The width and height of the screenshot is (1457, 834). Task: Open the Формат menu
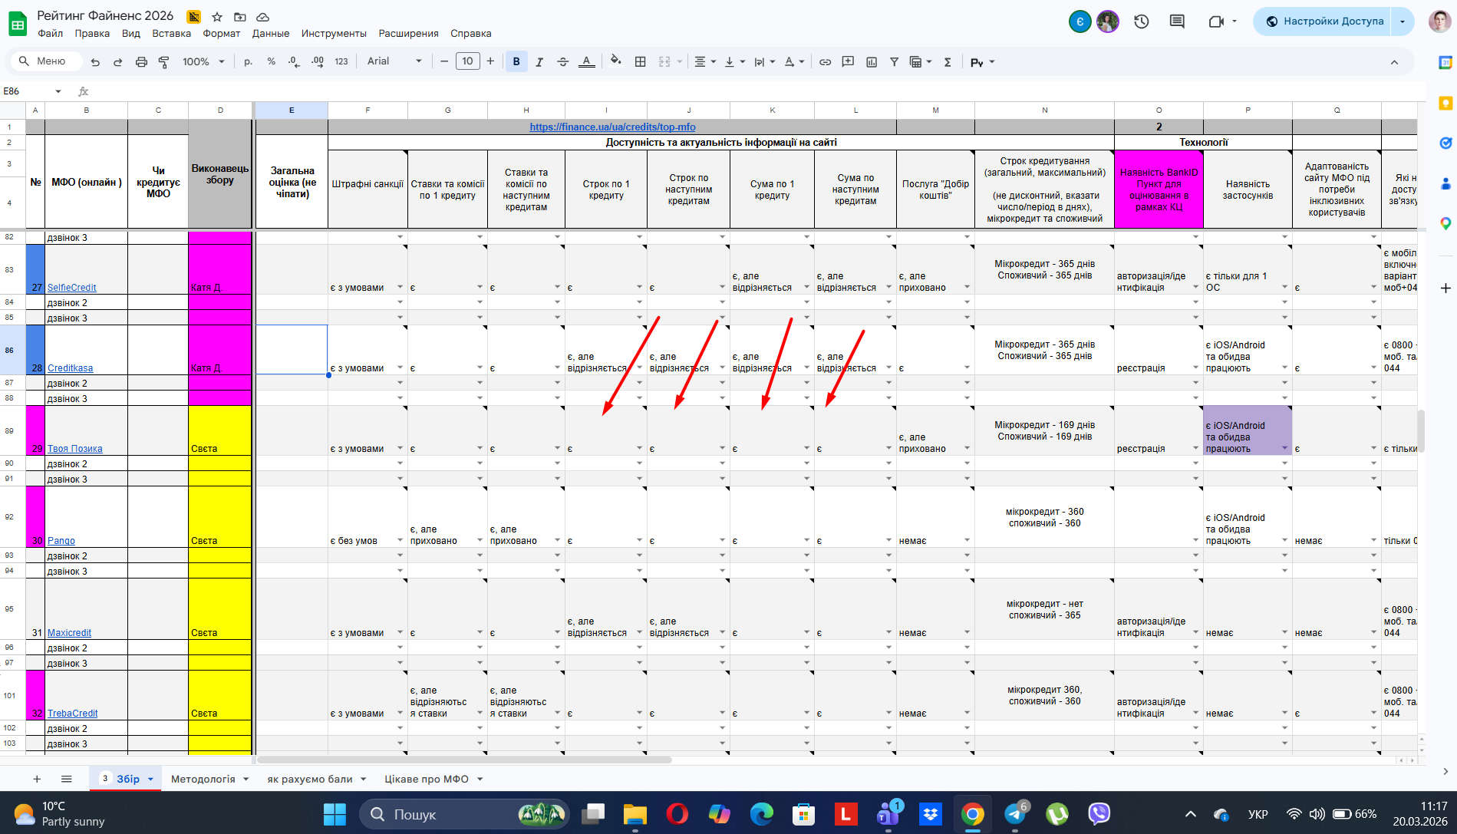pos(222,33)
